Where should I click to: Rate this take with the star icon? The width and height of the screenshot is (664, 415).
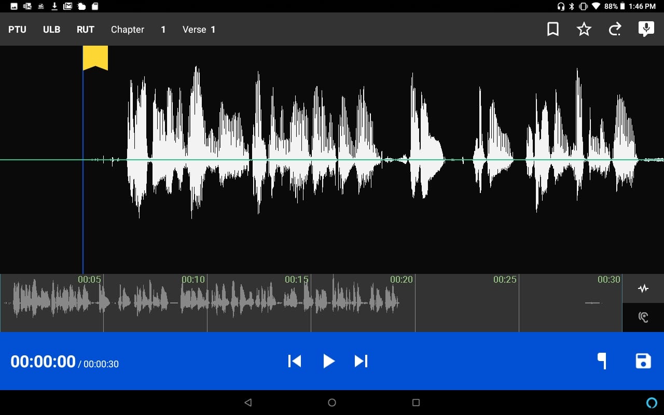tap(584, 30)
